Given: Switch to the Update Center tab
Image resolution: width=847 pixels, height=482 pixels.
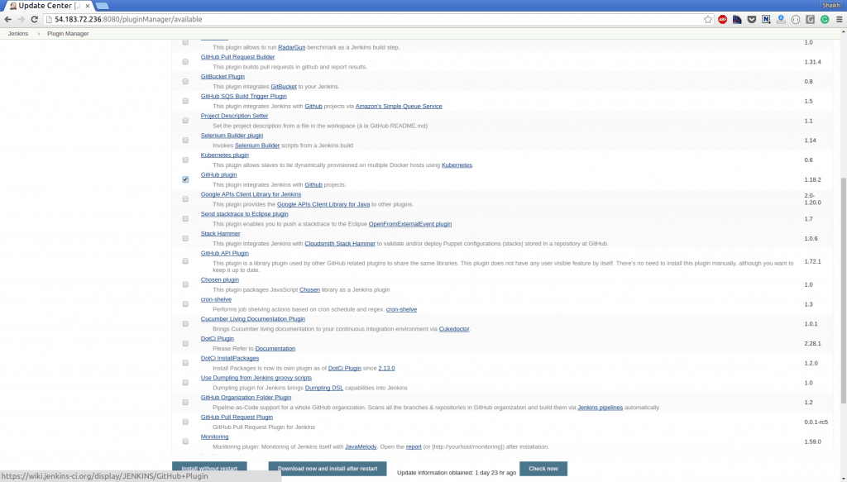Looking at the screenshot, I should [x=45, y=5].
